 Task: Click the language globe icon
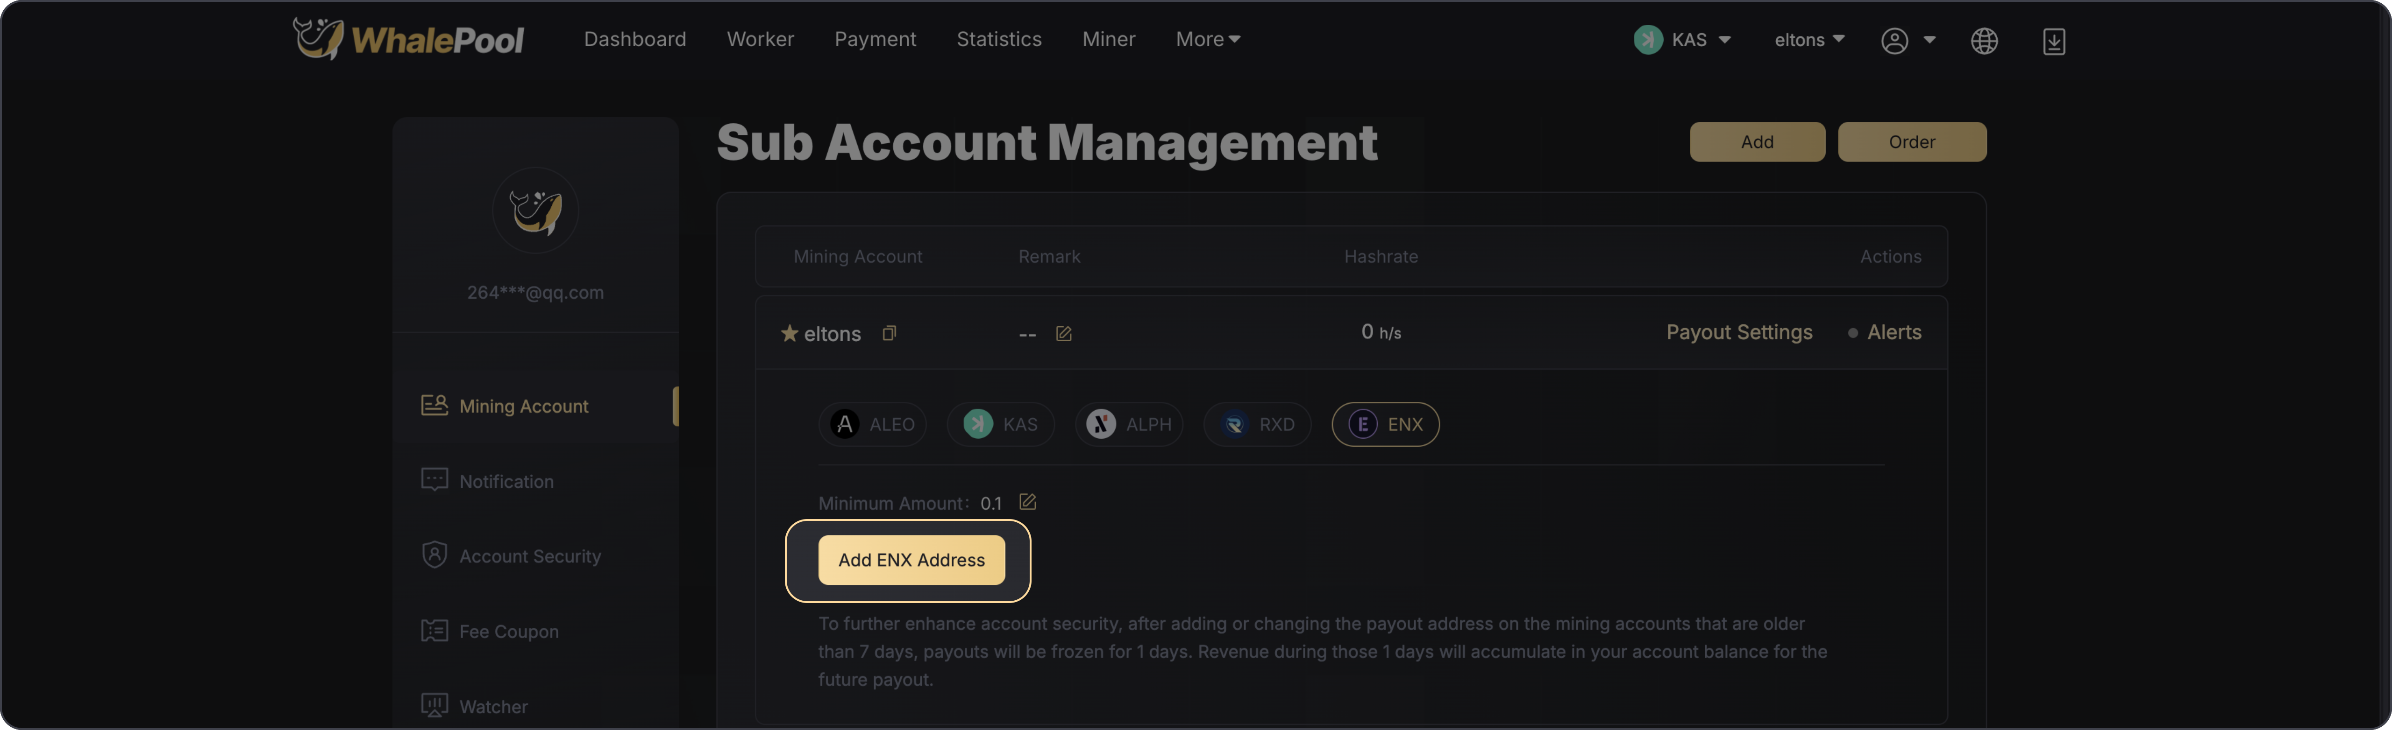coord(1983,41)
